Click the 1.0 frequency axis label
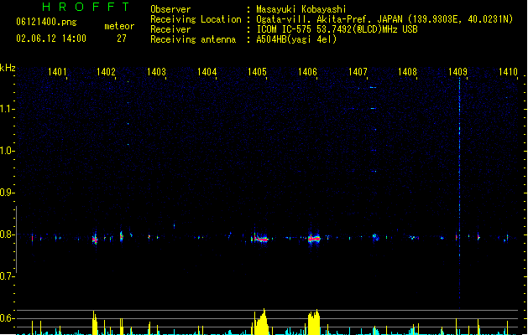528x335 pixels. 7,151
